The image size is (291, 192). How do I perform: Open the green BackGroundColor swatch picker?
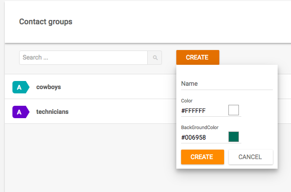pos(234,137)
